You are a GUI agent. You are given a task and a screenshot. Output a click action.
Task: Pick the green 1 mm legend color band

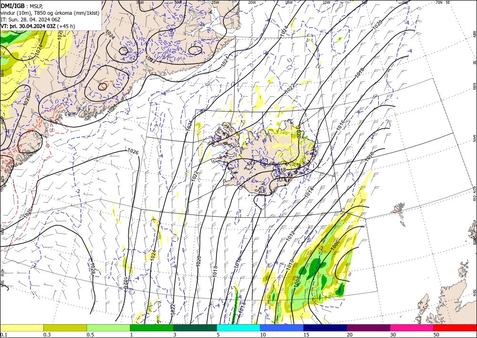coord(152,328)
